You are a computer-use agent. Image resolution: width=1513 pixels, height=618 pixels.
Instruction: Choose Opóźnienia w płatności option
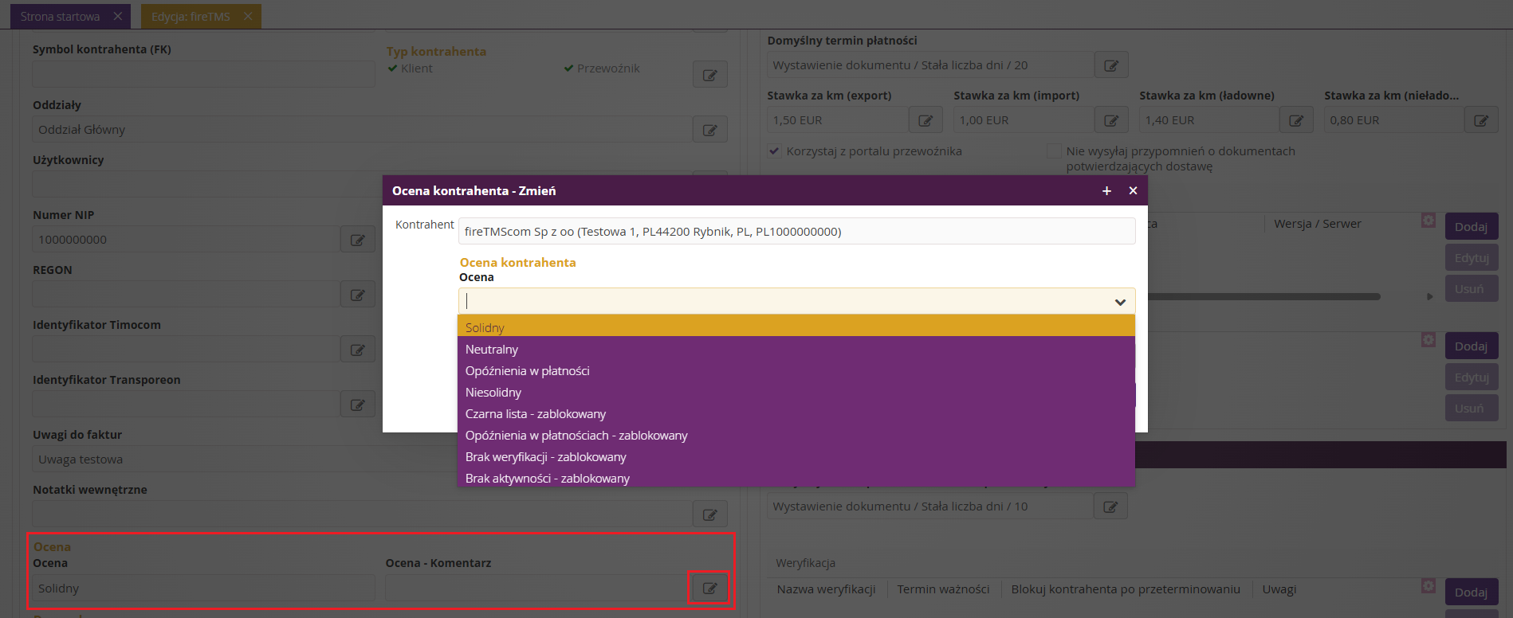(x=796, y=370)
